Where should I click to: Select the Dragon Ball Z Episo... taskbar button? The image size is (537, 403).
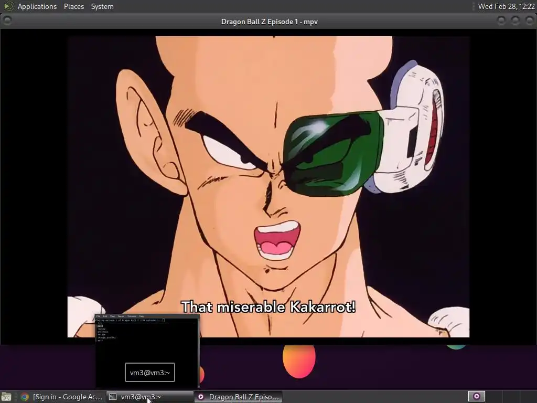(239, 397)
